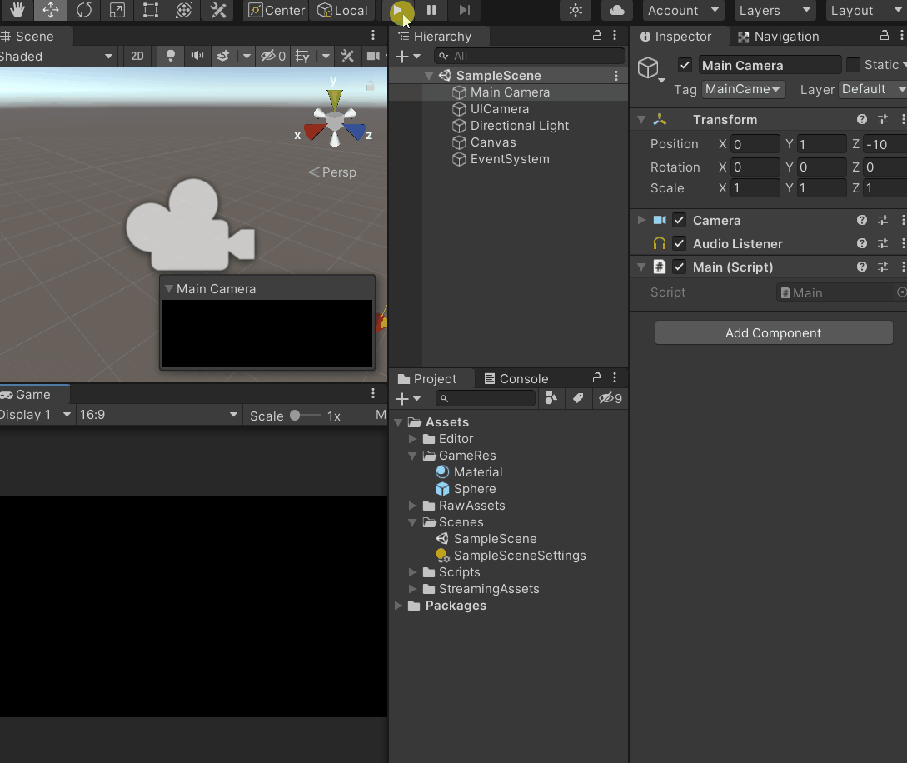The image size is (907, 763).
Task: Open the Available Custom Editor Tools icon
Action: [x=218, y=11]
